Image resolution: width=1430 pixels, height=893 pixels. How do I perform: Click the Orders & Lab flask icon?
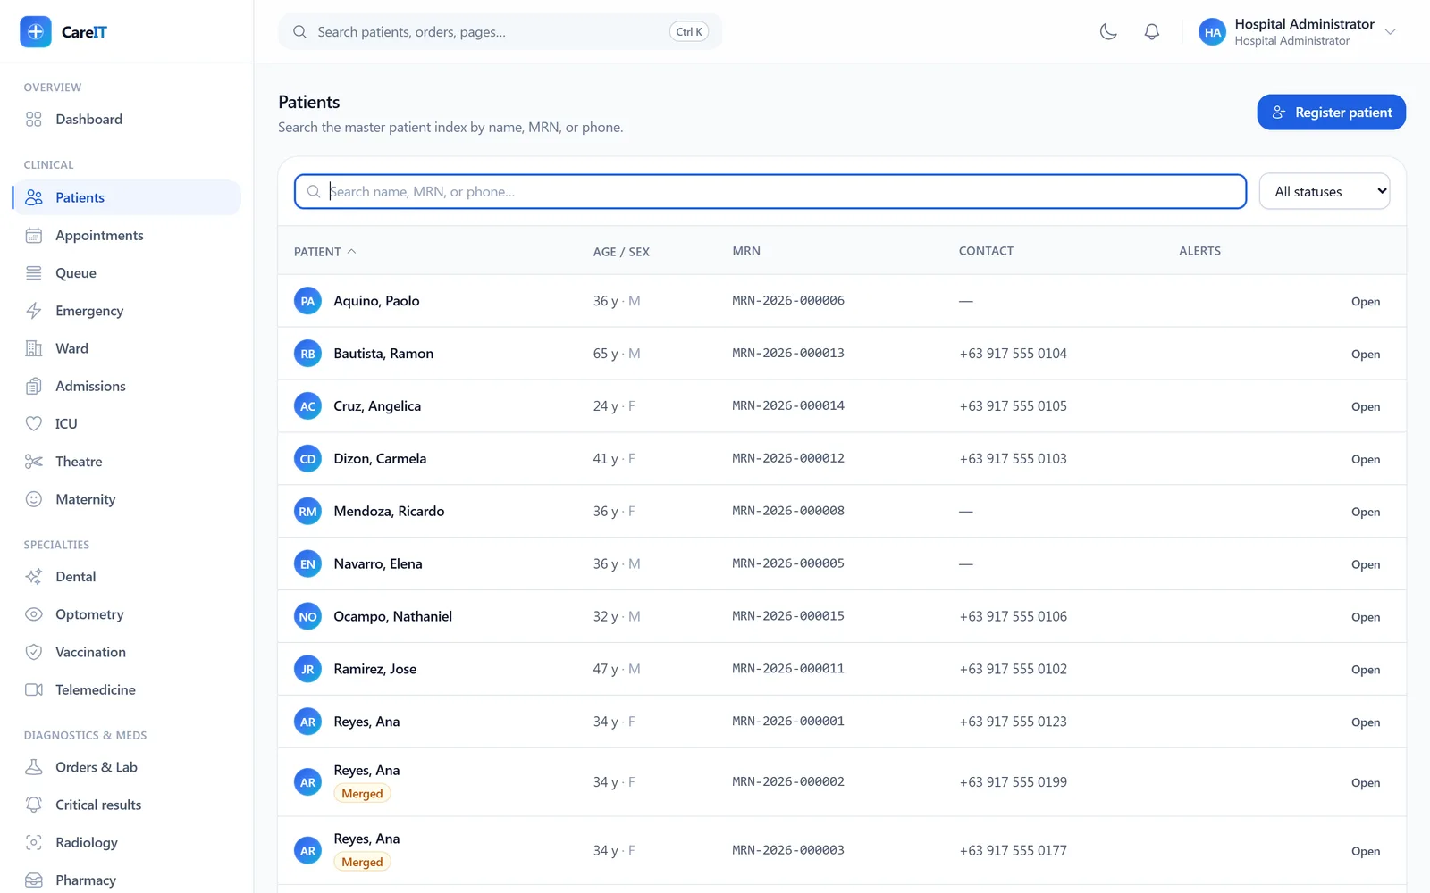coord(34,767)
